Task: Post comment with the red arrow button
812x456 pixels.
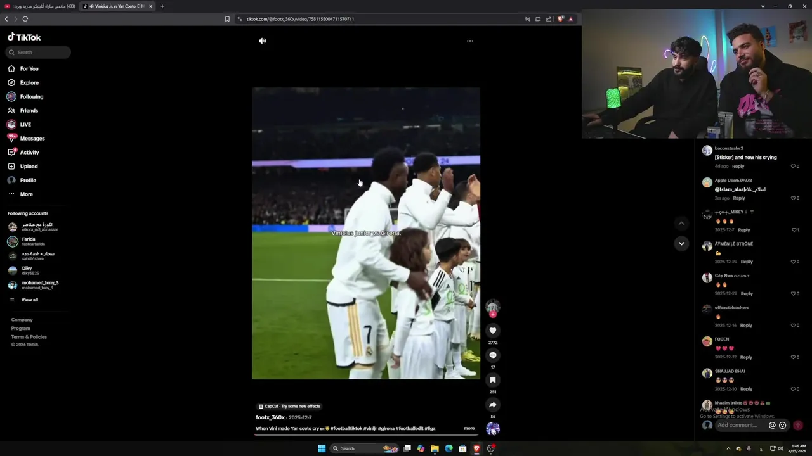Action: point(798,426)
